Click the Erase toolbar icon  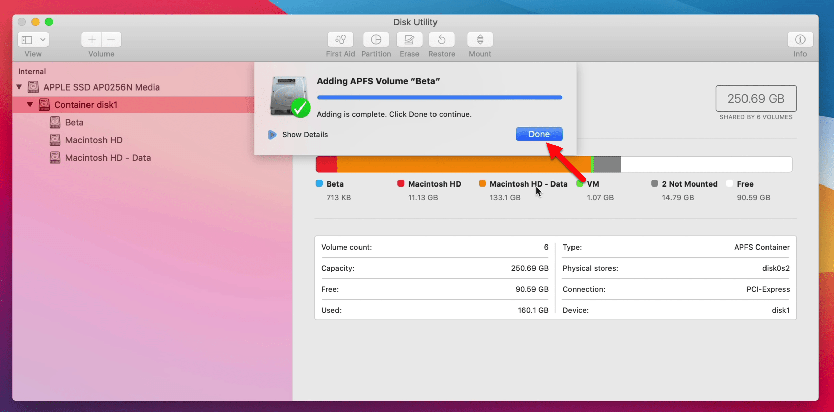point(409,40)
